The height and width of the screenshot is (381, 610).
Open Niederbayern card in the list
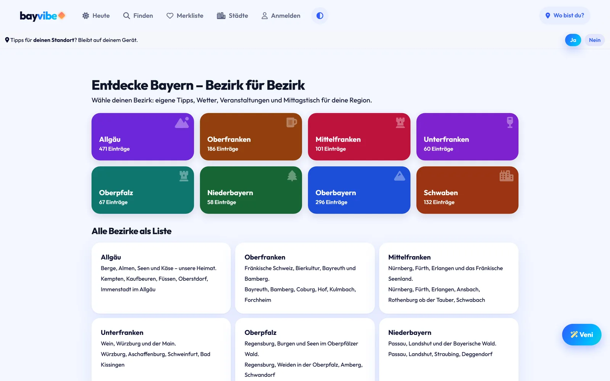(449, 350)
